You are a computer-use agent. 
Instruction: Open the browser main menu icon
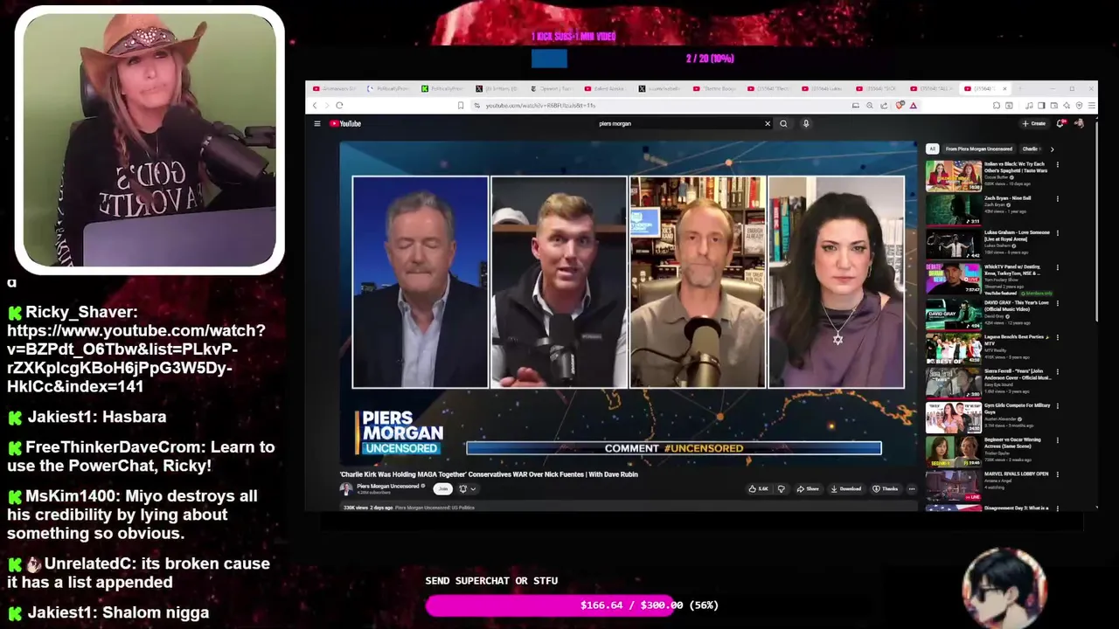point(1091,105)
